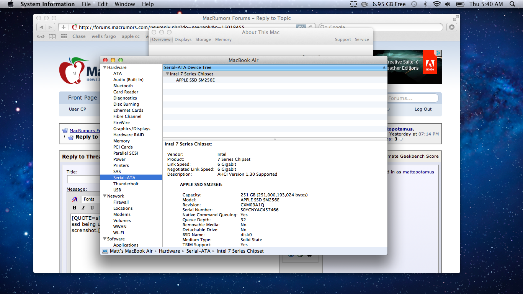Image resolution: width=523 pixels, height=294 pixels.
Task: Switch to Displays tab in About This Mac
Action: pyautogui.click(x=183, y=39)
